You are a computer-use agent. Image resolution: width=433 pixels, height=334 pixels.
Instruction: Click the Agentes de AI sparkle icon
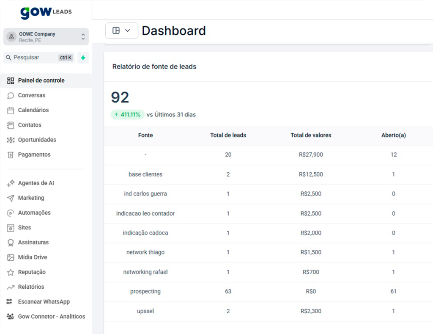[x=11, y=183]
